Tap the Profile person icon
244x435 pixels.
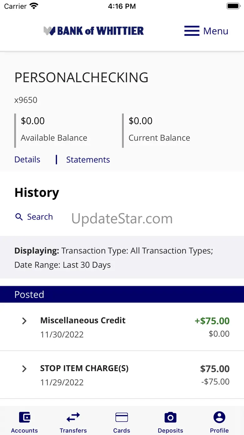click(219, 417)
